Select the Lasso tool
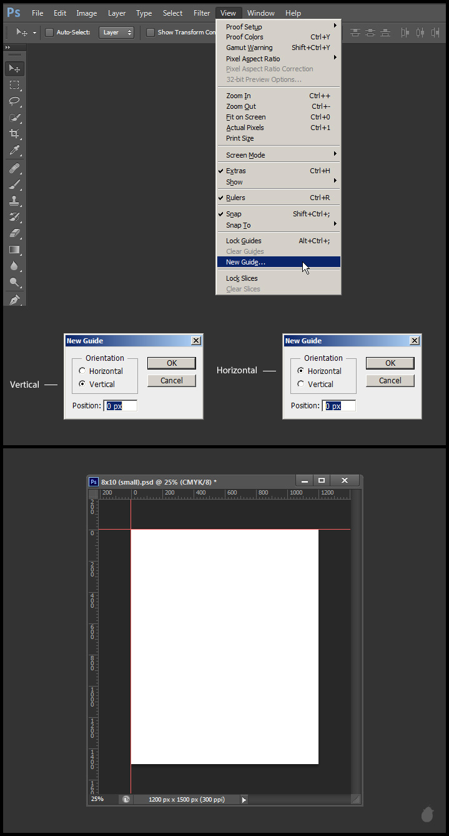Viewport: 449px width, 836px height. (14, 101)
